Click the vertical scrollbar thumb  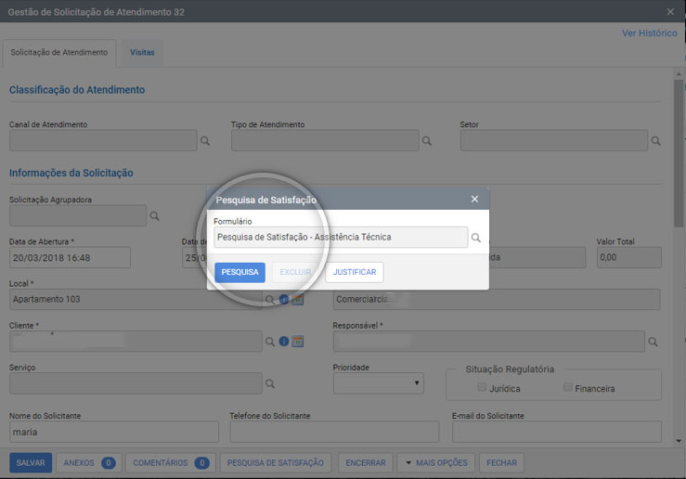[x=679, y=153]
